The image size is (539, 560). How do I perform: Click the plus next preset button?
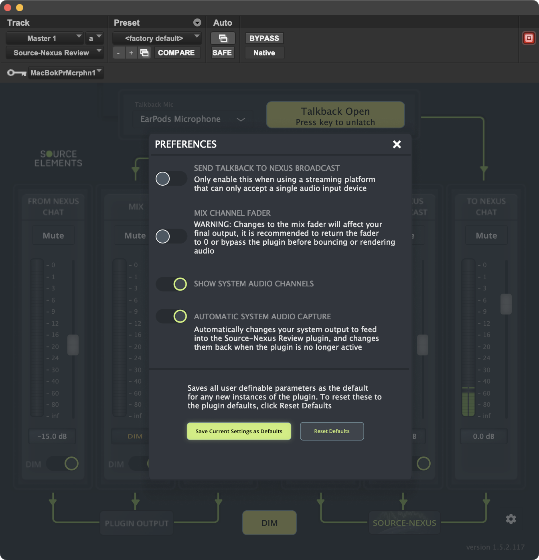(x=131, y=53)
